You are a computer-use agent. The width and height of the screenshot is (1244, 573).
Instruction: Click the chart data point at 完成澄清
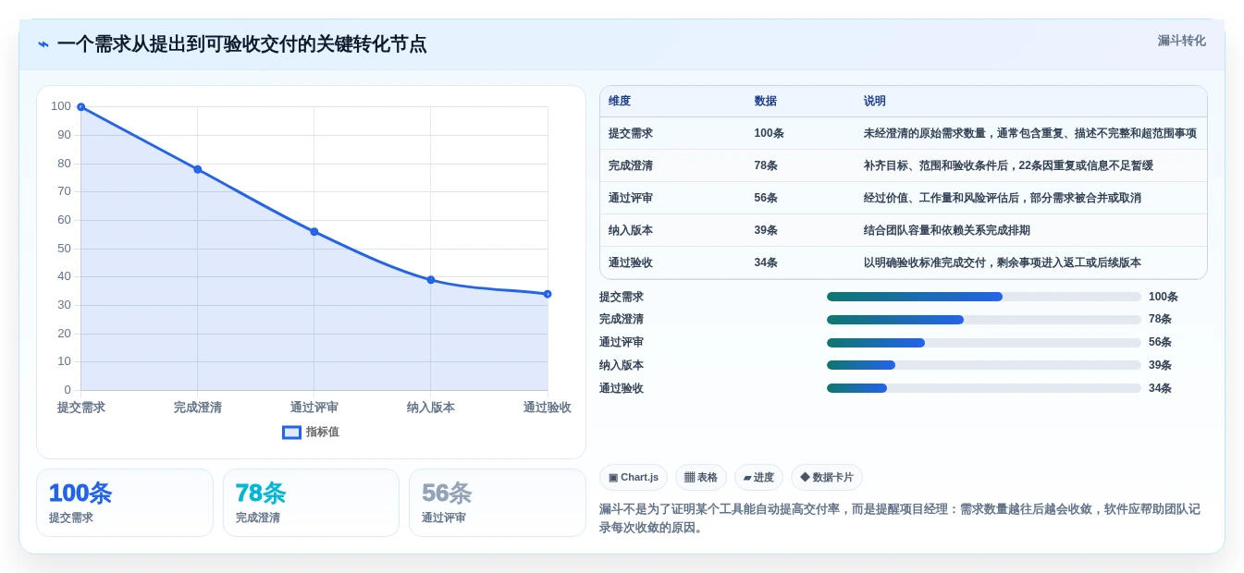[x=198, y=169]
